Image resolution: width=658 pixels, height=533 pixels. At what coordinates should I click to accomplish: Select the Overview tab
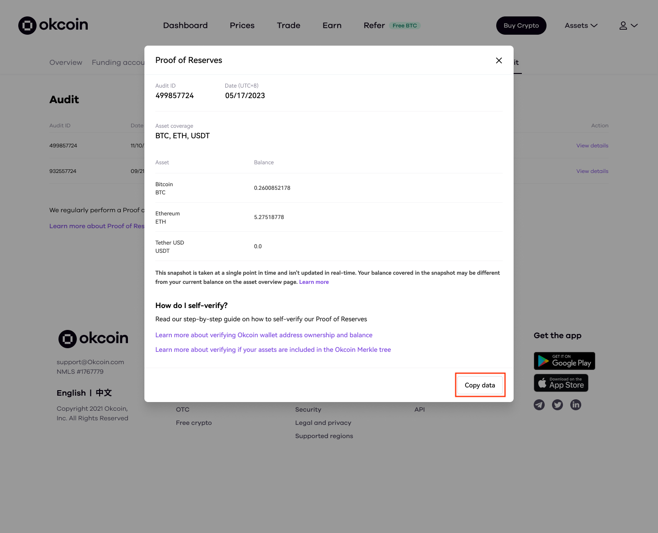[66, 63]
